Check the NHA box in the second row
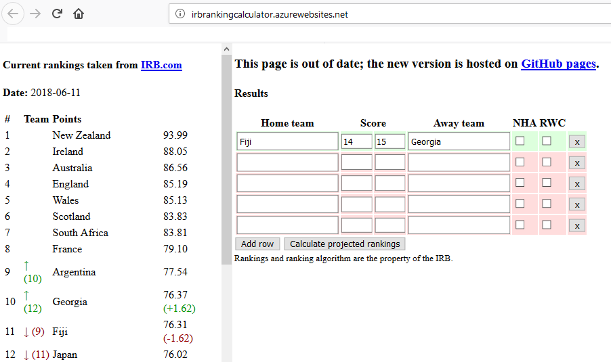This screenshot has height=362, width=611. click(x=520, y=162)
